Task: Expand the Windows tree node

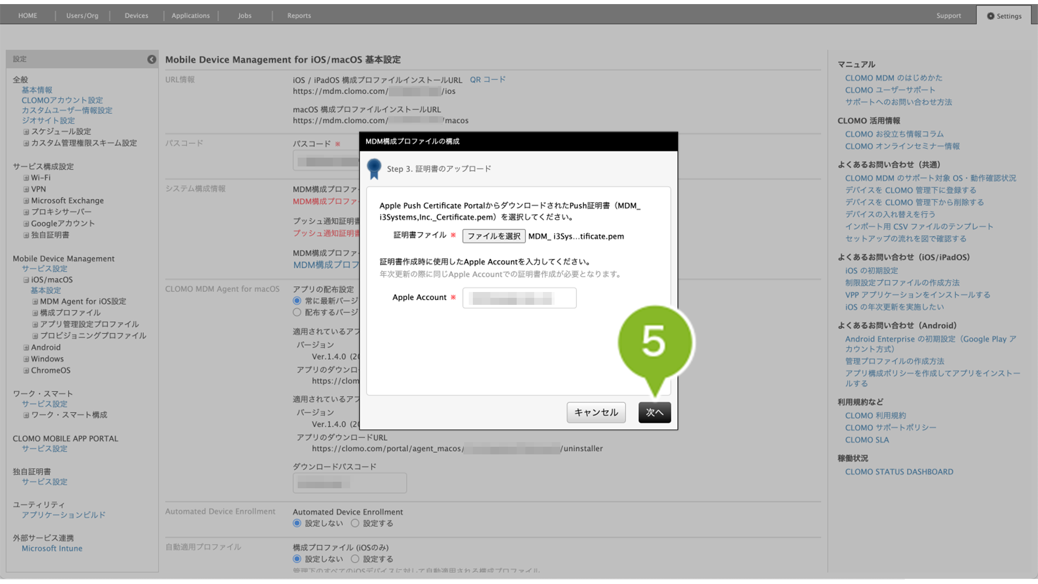Action: pyautogui.click(x=26, y=359)
